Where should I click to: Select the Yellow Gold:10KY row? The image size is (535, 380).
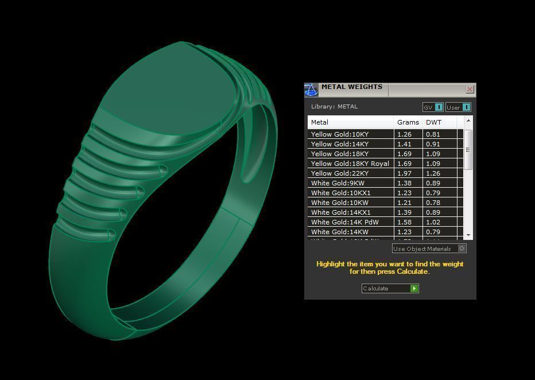click(385, 134)
